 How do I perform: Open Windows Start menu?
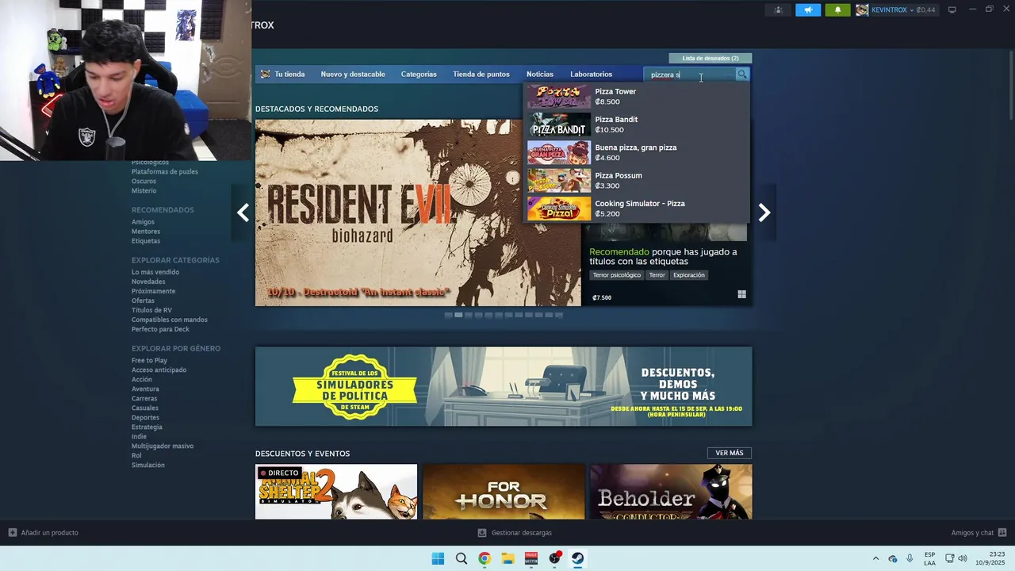coord(438,558)
